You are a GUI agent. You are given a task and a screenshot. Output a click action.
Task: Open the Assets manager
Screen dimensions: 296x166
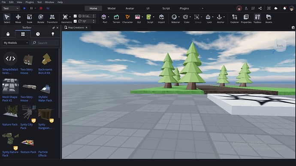tap(269, 18)
